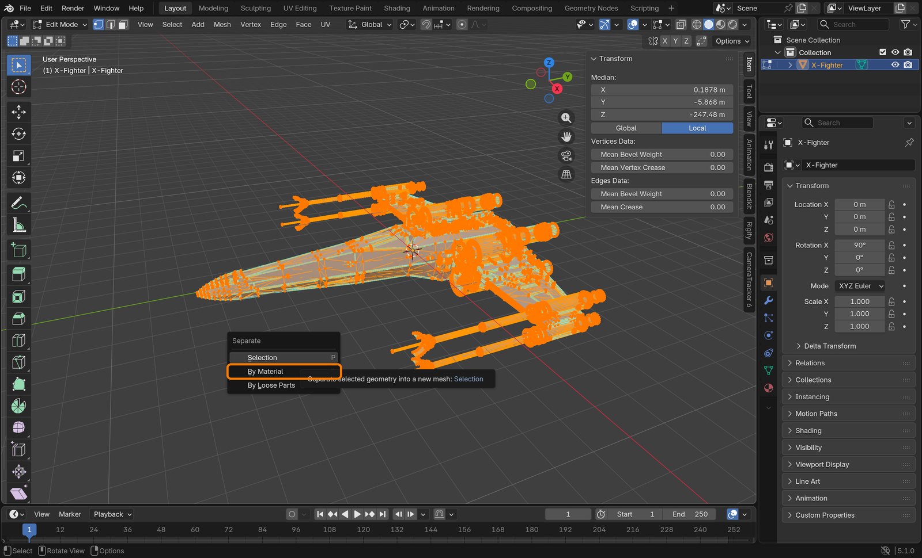Toggle the Location X lock icon
922x558 pixels.
[x=891, y=205]
